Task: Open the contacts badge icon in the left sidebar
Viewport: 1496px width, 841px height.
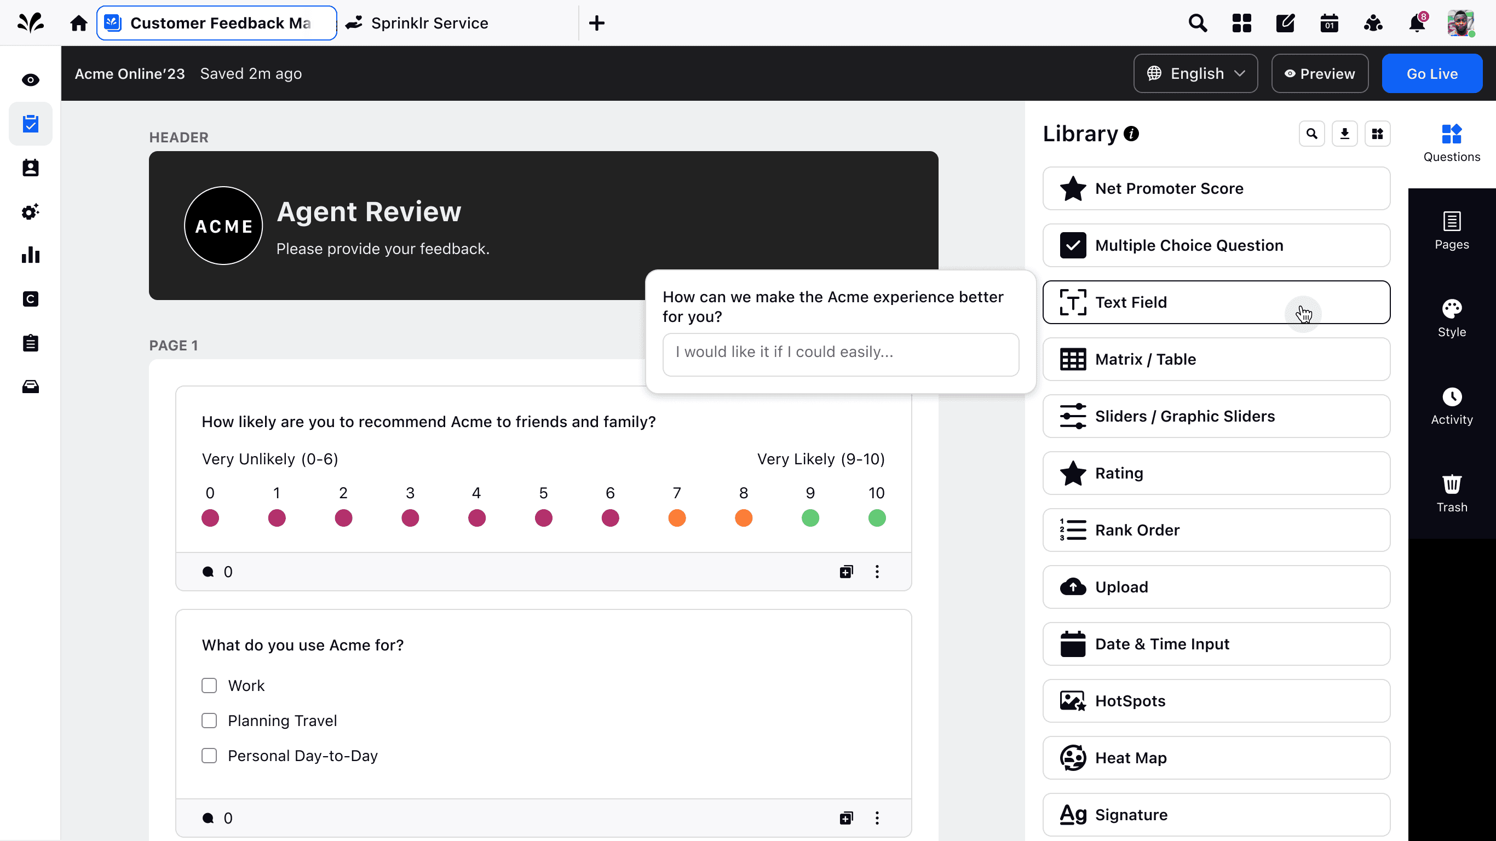Action: (30, 168)
